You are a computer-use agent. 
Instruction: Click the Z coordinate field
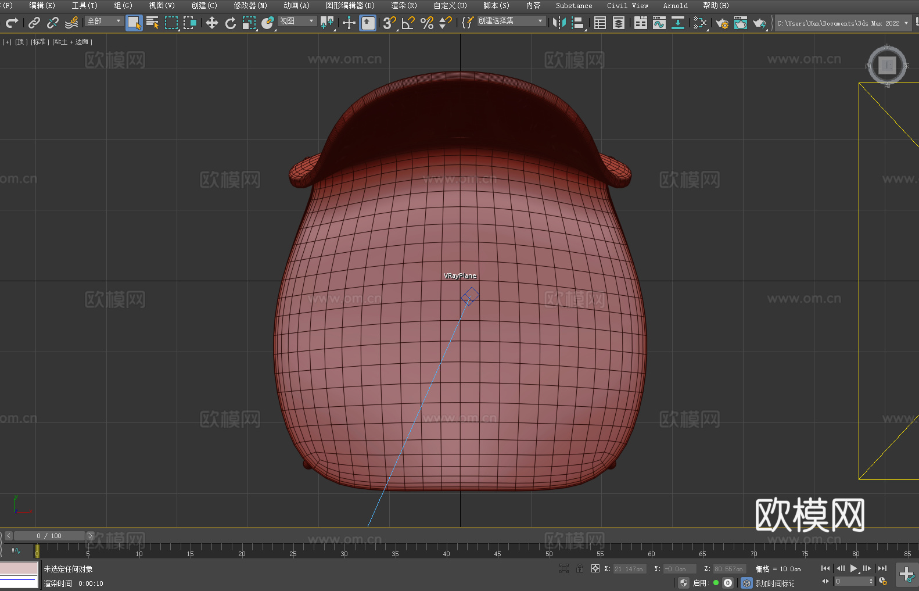click(x=730, y=569)
